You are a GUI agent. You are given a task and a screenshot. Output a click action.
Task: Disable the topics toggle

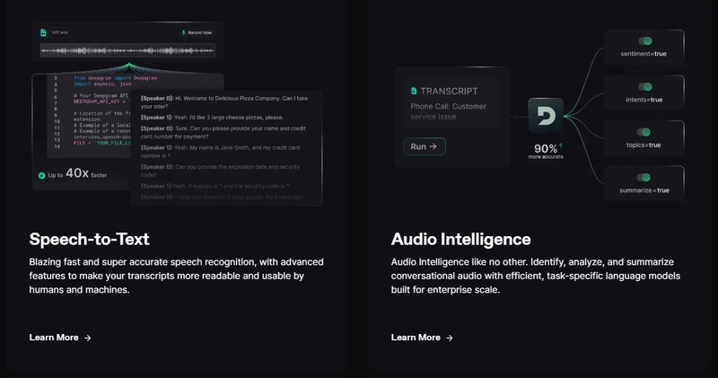click(x=644, y=132)
